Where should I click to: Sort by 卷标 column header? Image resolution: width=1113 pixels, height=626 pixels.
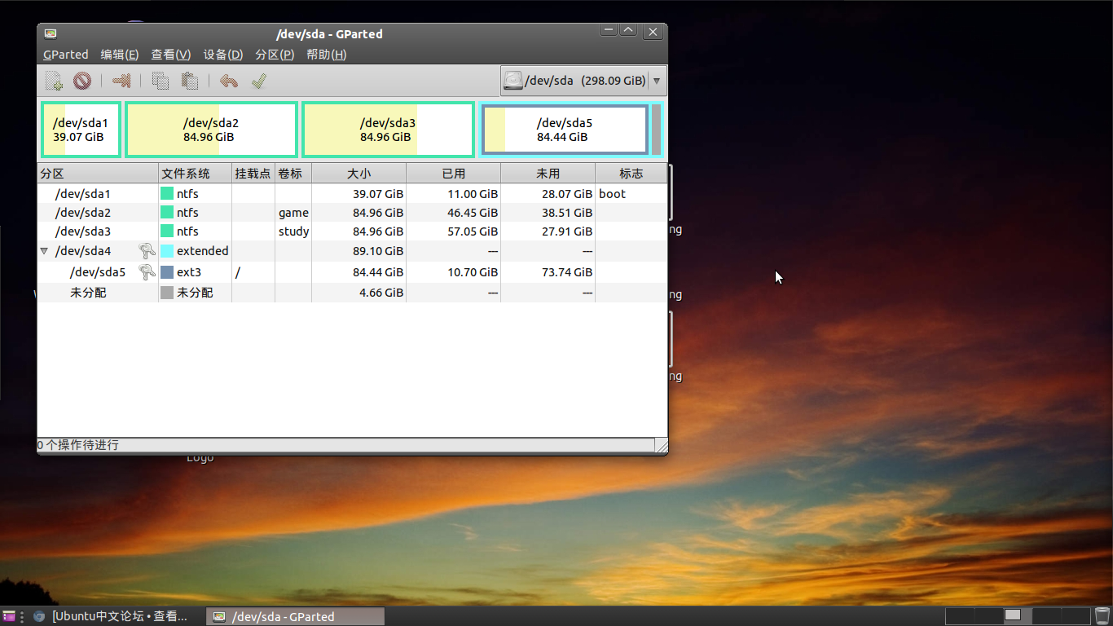coord(293,173)
